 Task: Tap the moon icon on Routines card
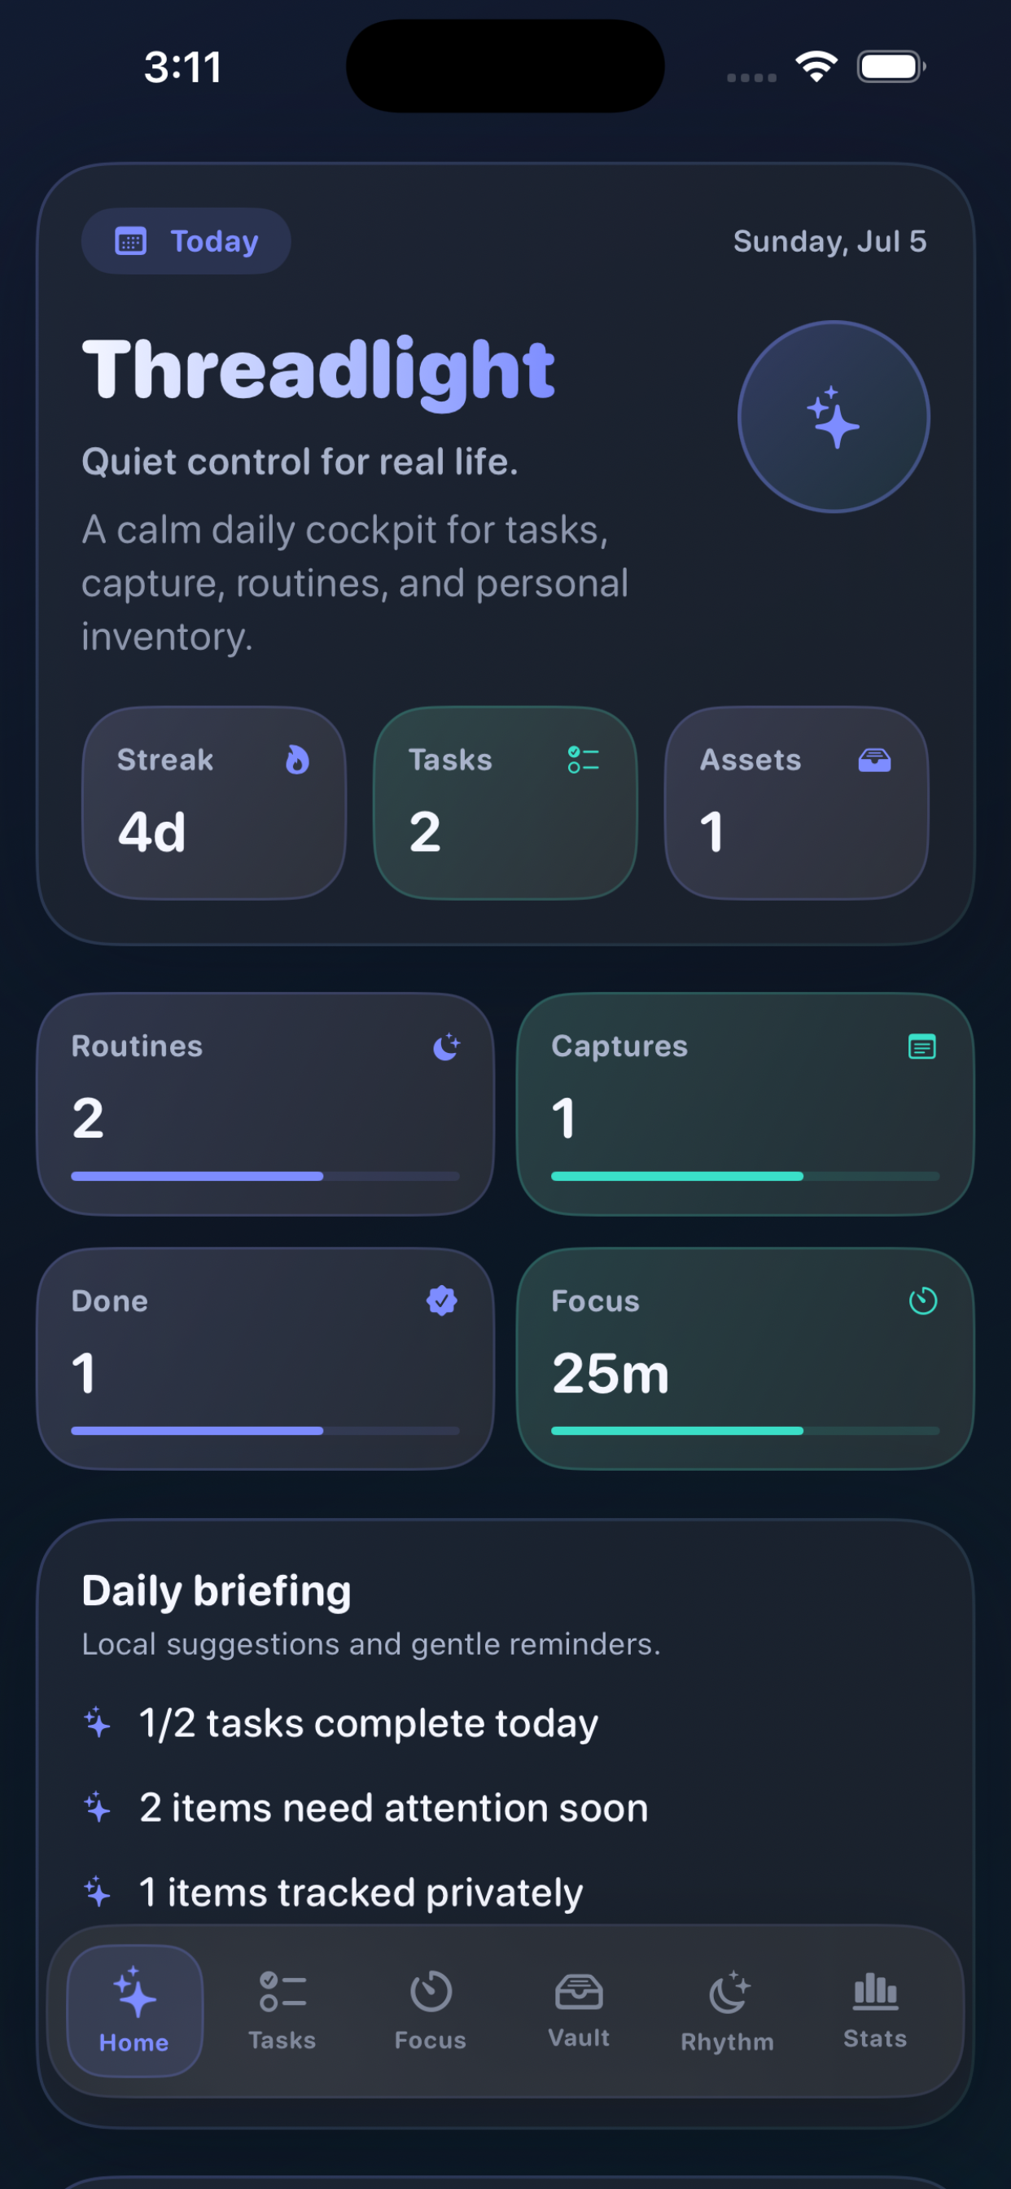[x=446, y=1046]
